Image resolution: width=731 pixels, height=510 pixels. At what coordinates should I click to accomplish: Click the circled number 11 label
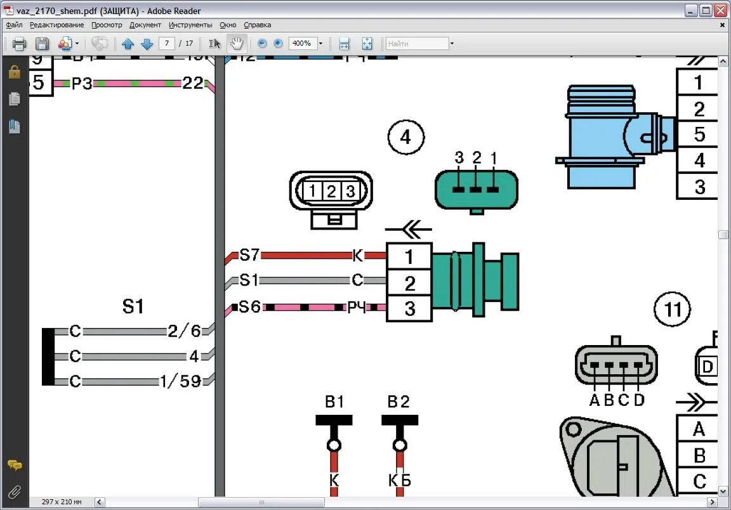(x=672, y=309)
